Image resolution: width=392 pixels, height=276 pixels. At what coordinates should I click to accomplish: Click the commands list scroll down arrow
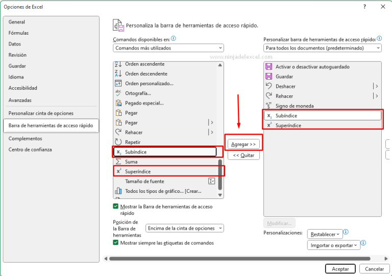point(220,195)
